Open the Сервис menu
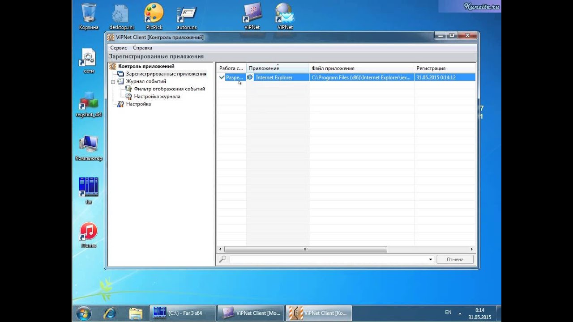The width and height of the screenshot is (573, 322). coord(119,47)
